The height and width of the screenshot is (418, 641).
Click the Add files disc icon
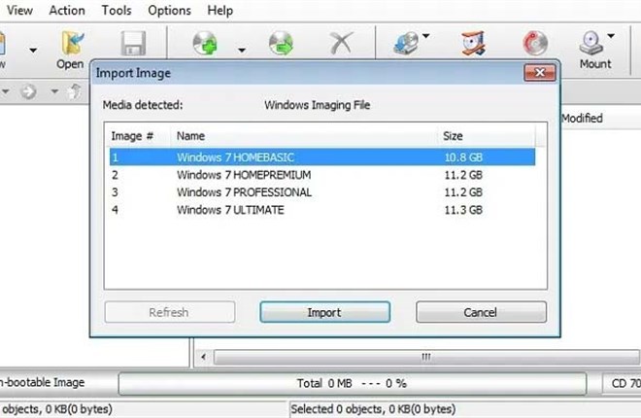click(205, 44)
